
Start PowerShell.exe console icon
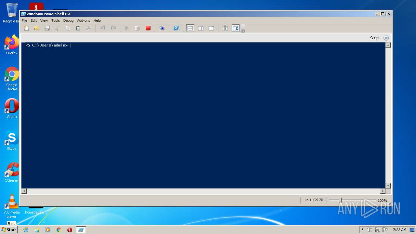point(176,28)
